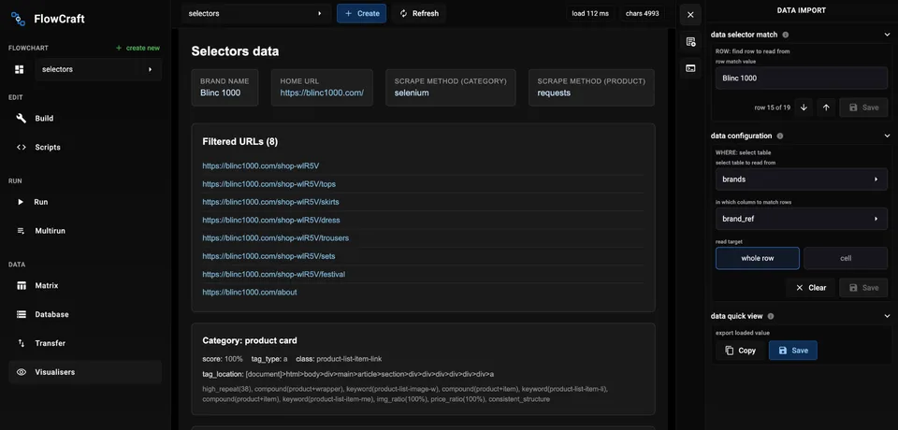Click info icon beside data quick view

771,316
